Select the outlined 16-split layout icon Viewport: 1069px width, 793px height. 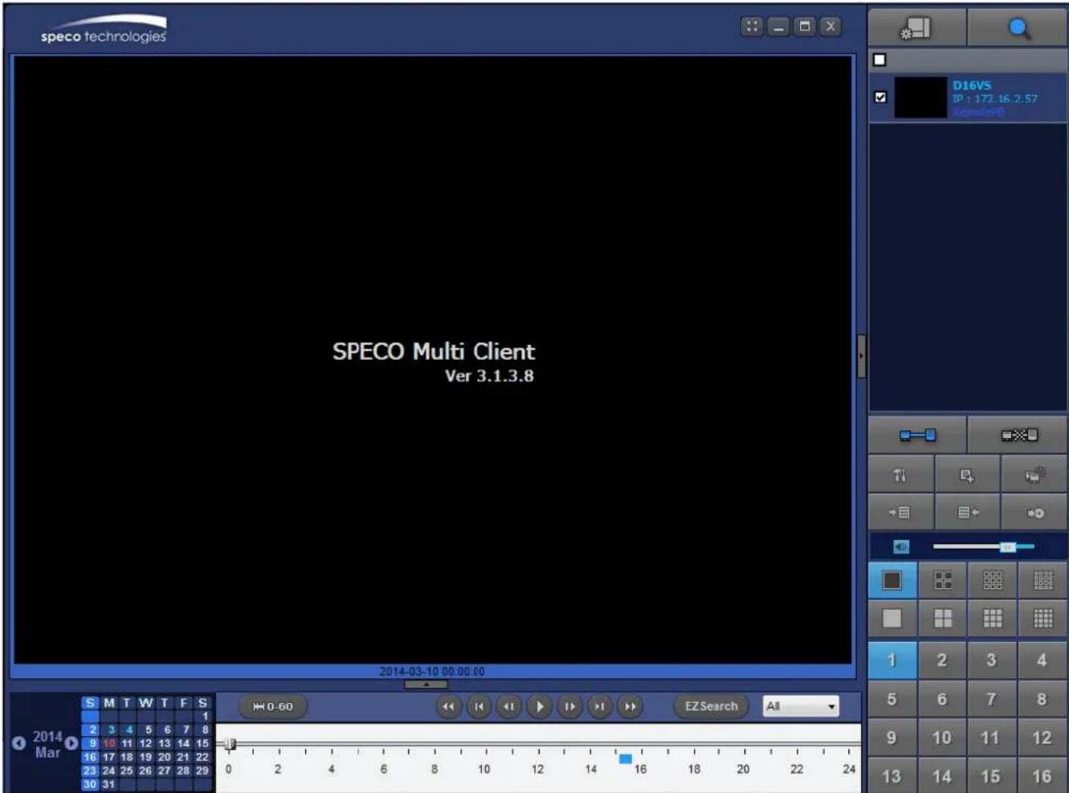tap(1042, 580)
